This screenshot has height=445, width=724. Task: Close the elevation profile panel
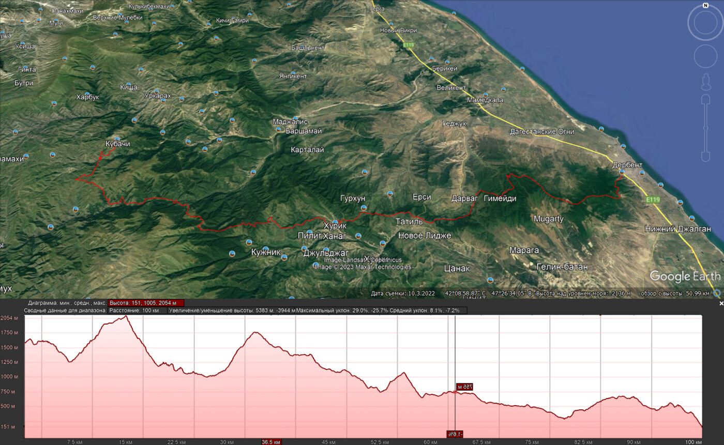pyautogui.click(x=721, y=304)
